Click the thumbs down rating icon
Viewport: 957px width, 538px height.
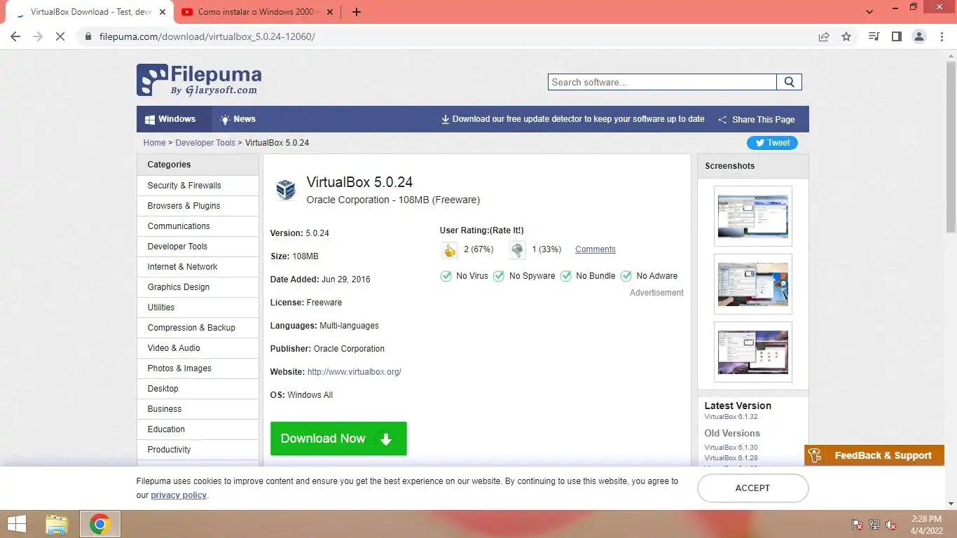(517, 249)
